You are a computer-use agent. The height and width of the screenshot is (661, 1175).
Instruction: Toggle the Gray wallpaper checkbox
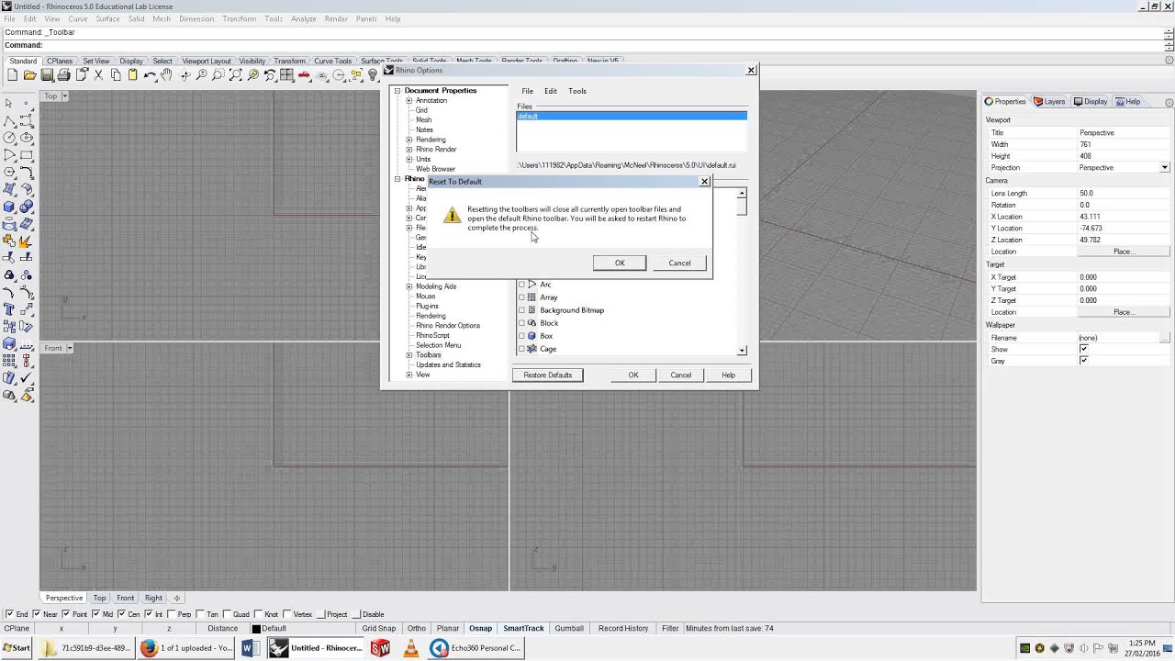click(x=1083, y=361)
